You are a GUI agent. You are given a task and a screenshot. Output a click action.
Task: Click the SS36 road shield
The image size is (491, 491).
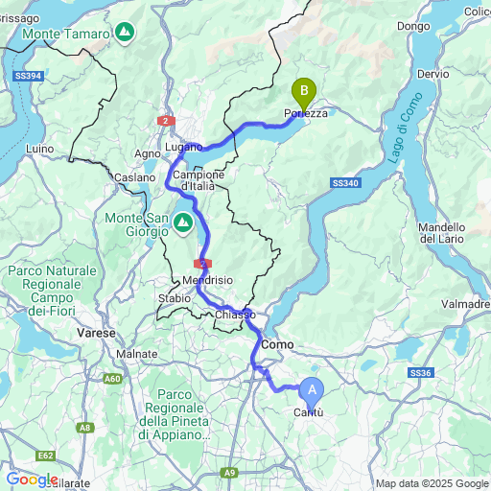(421, 373)
